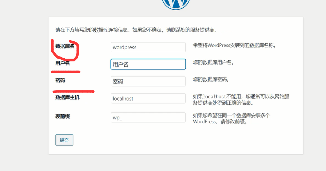Submit the form with the 提交 button
The image size is (326, 171).
pyautogui.click(x=64, y=140)
